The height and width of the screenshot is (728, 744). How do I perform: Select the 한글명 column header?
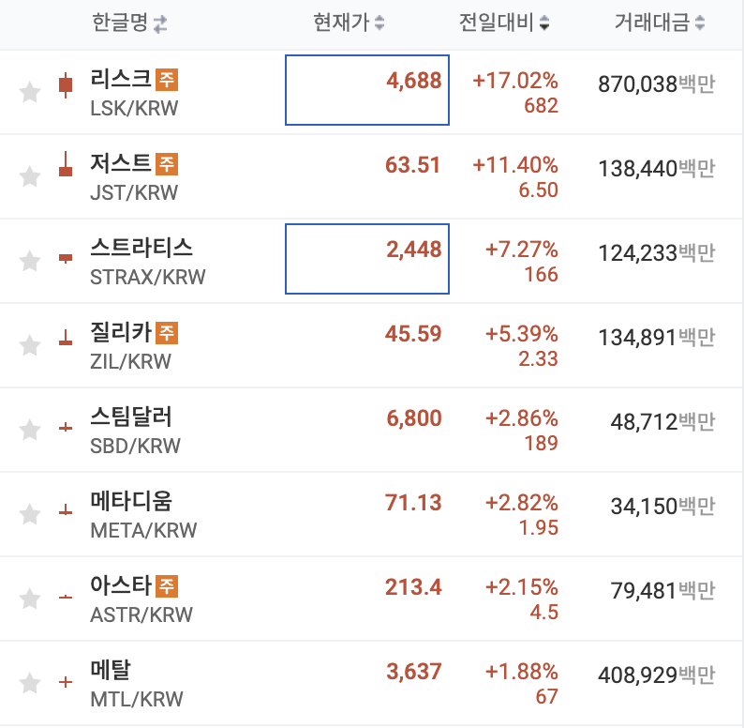(x=120, y=23)
